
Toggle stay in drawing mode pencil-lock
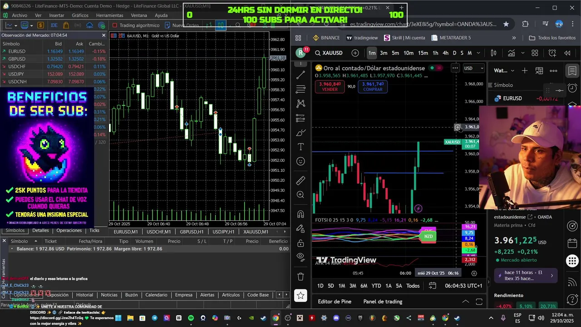tap(300, 228)
